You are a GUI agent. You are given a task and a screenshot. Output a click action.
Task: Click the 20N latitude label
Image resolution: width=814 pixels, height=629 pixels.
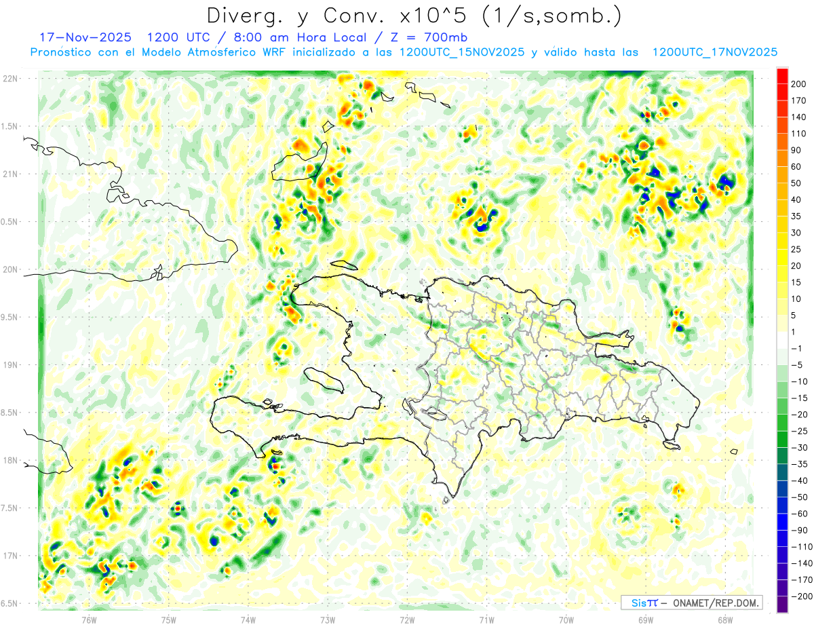[x=11, y=269]
